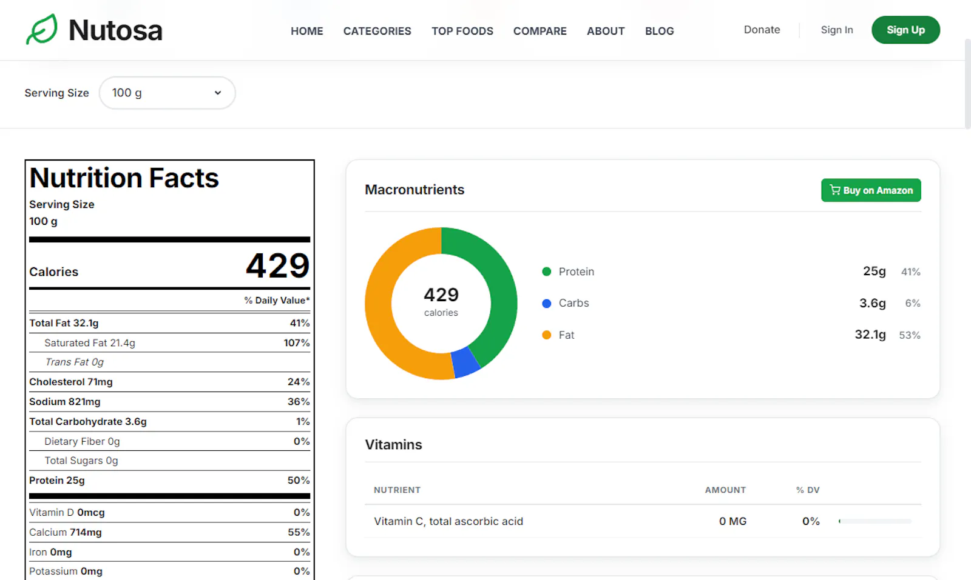Open the COMPARE menu item
Screen dimensions: 971x580
pyautogui.click(x=540, y=31)
